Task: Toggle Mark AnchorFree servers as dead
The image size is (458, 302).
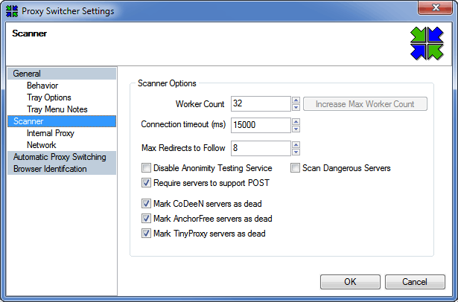Action: tap(146, 219)
